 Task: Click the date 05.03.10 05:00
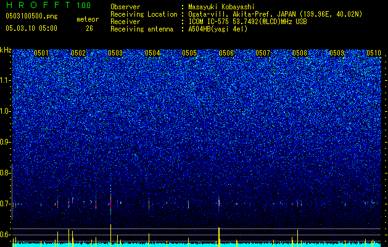click(31, 28)
